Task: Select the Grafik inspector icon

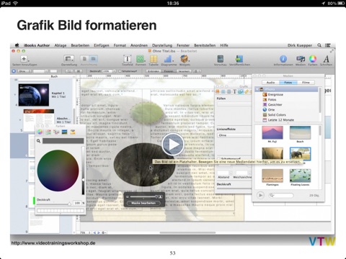Action: pos(240,91)
